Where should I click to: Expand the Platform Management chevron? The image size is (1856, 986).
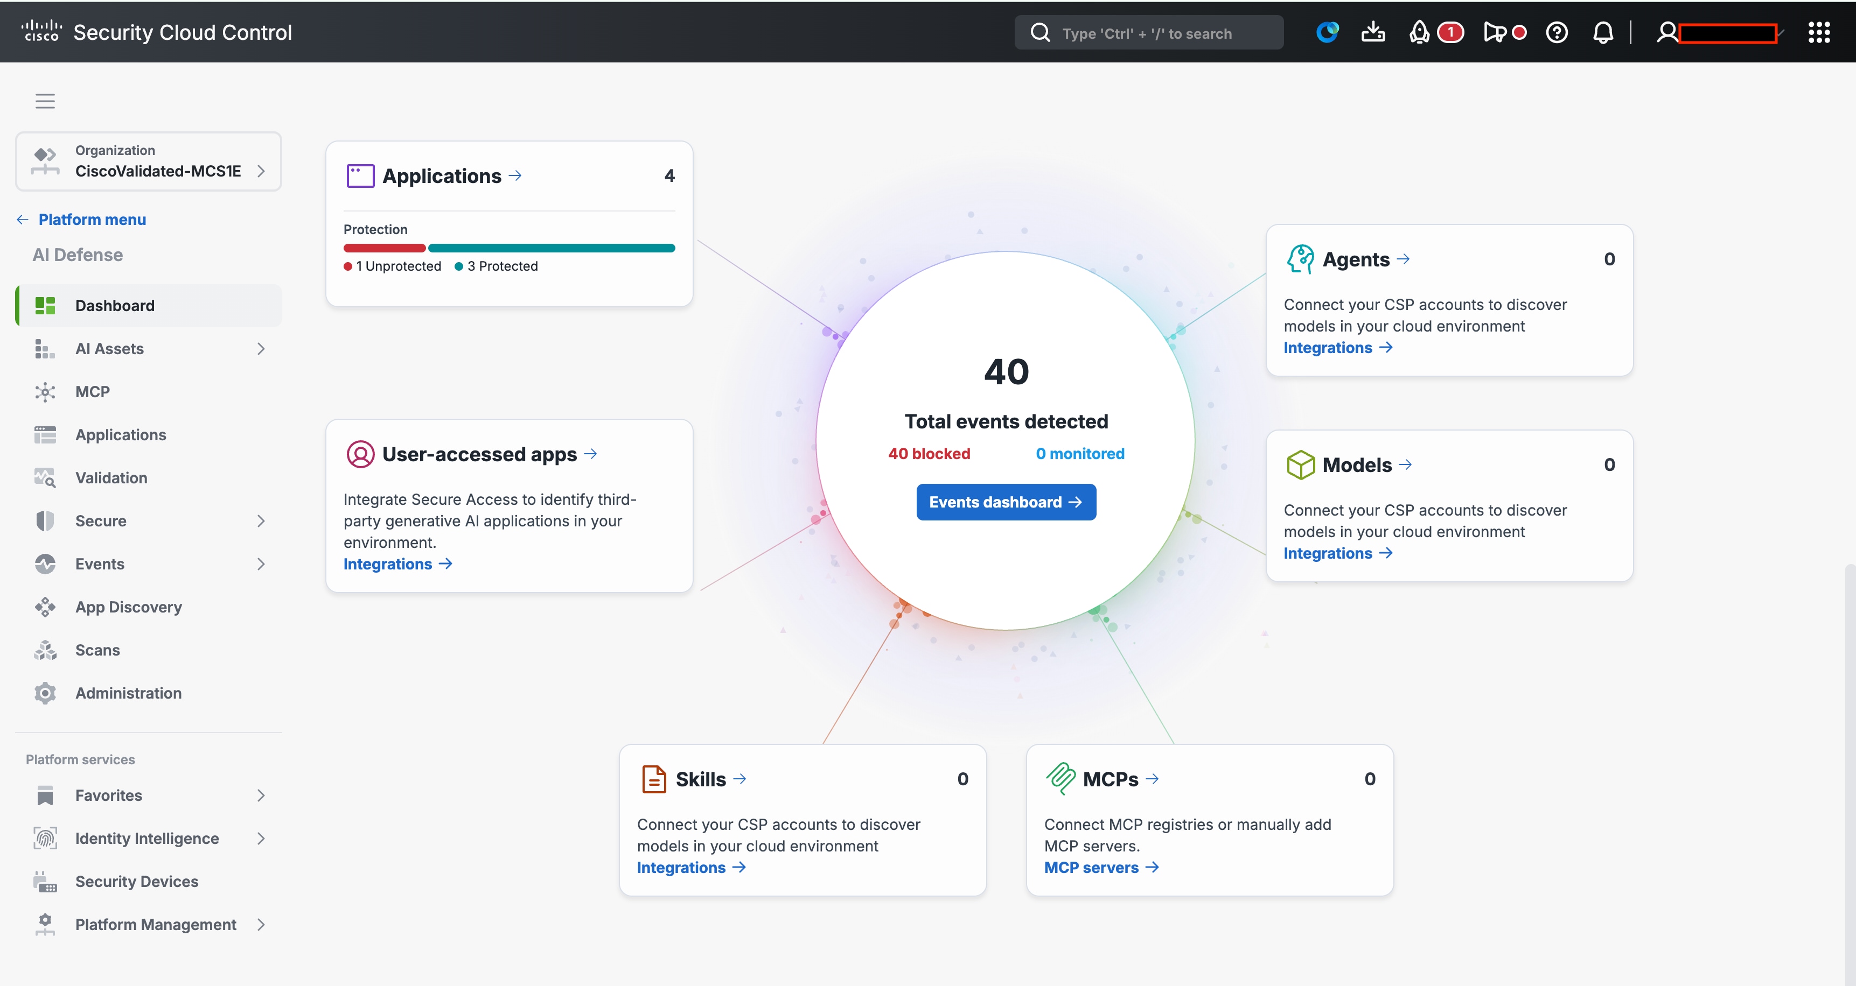[261, 925]
